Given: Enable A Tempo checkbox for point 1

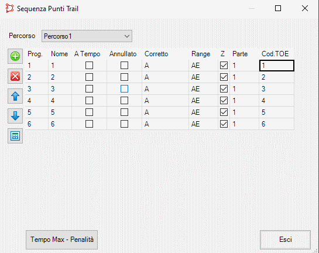Looking at the screenshot, I should 89,66.
